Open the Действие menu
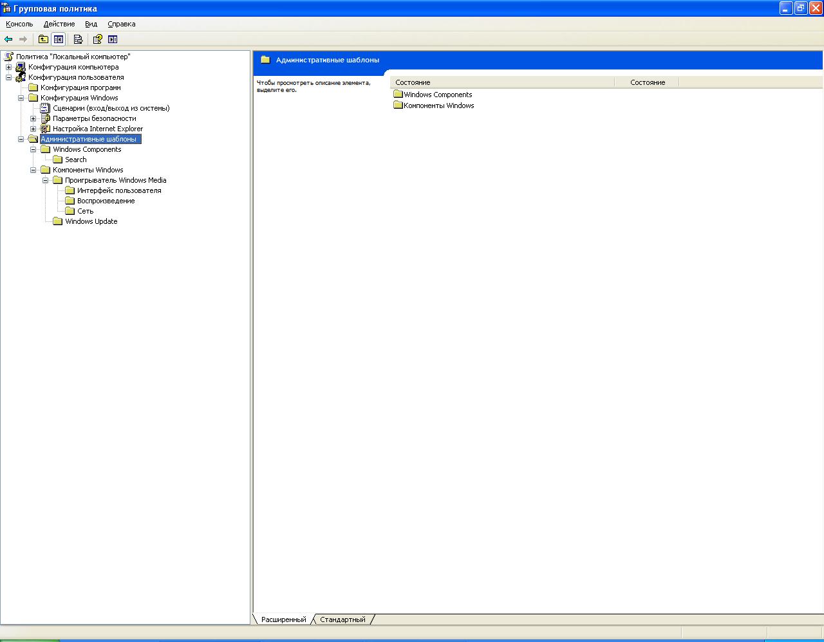 click(x=59, y=24)
